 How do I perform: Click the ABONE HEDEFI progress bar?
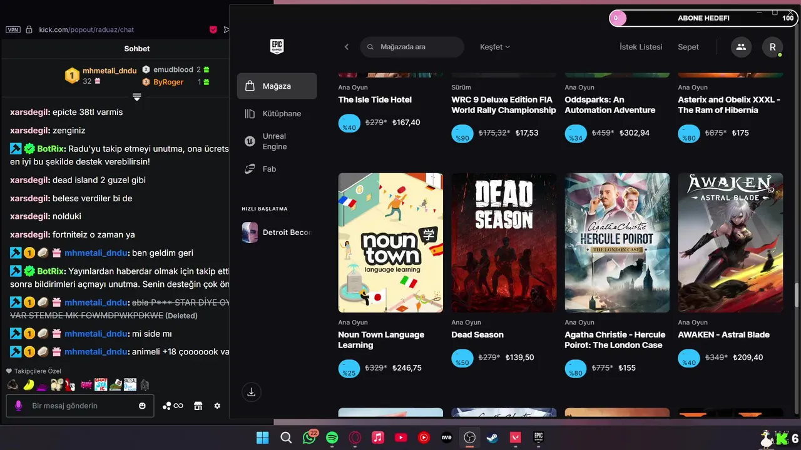(704, 18)
